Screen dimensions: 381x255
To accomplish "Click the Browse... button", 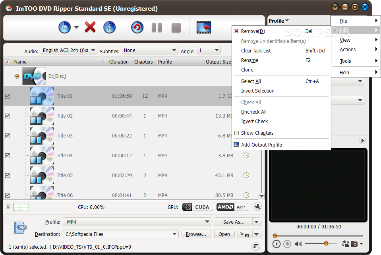I will (x=196, y=234).
